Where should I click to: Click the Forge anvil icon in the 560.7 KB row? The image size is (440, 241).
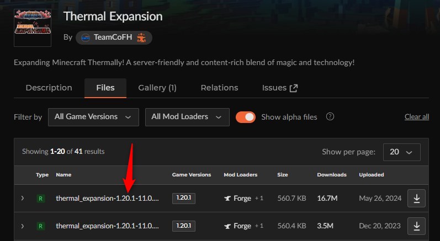coord(227,199)
